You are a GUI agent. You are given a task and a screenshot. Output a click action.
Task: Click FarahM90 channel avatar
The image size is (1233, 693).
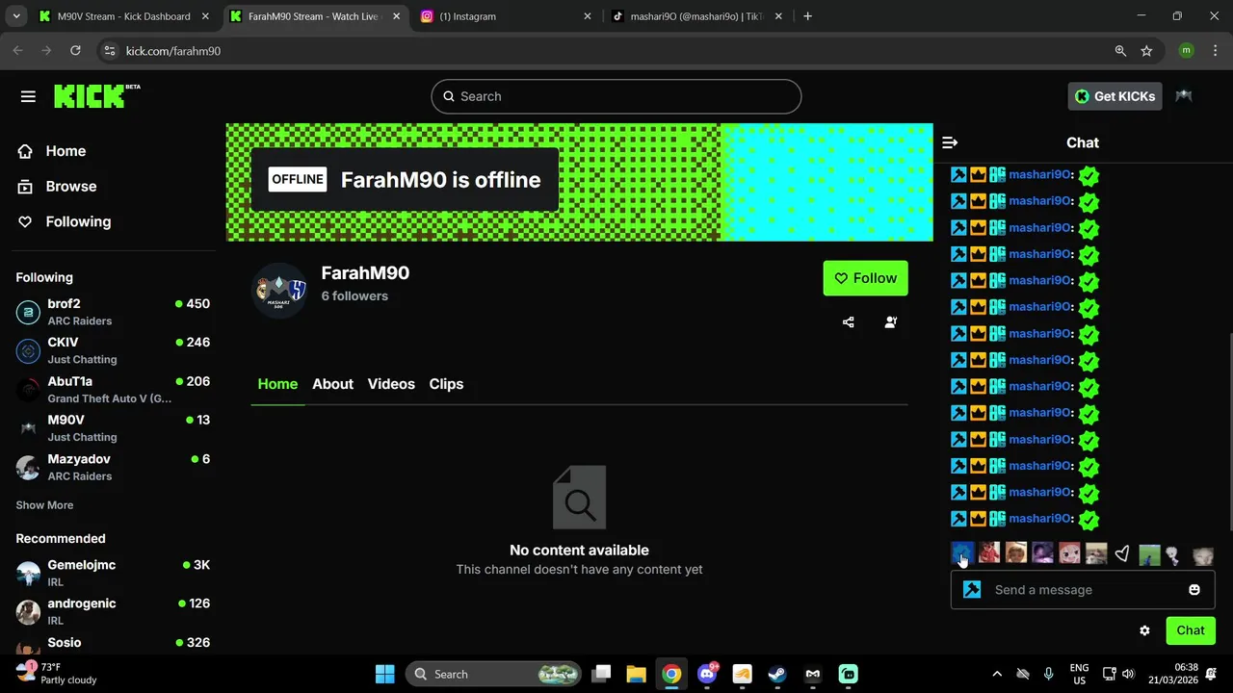click(279, 290)
